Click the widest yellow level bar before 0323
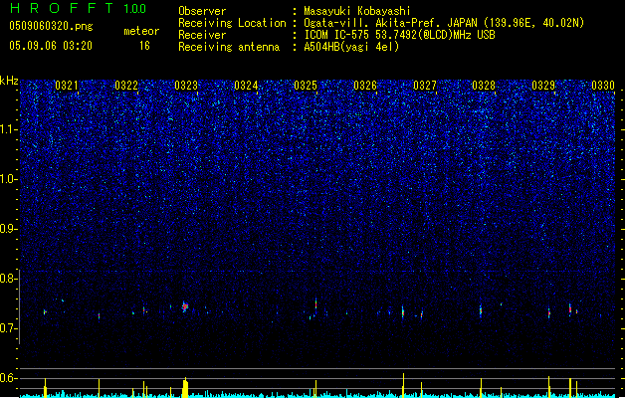Screen dimensions: 626x398 tap(185, 387)
